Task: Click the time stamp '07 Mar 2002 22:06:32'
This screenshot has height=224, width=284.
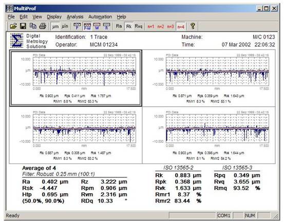Action: 249,45
